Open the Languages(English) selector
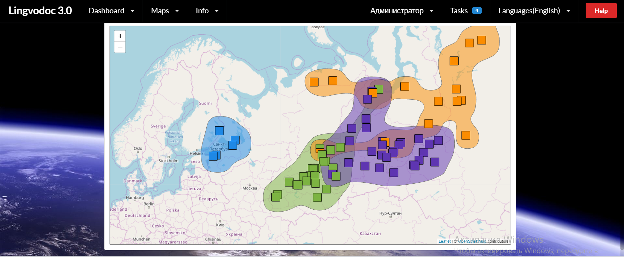 coord(534,11)
